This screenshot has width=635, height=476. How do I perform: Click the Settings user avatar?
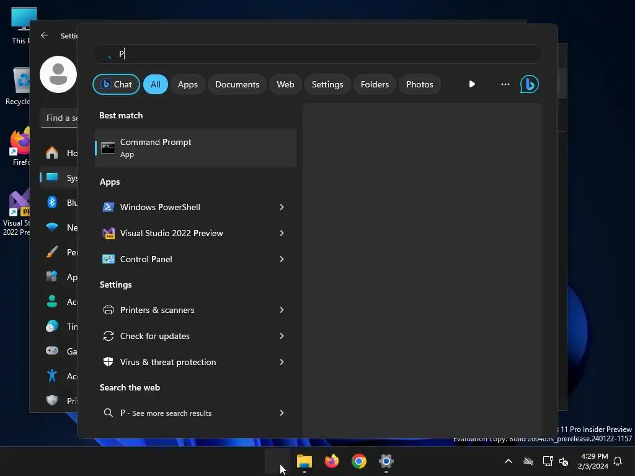[x=58, y=74]
